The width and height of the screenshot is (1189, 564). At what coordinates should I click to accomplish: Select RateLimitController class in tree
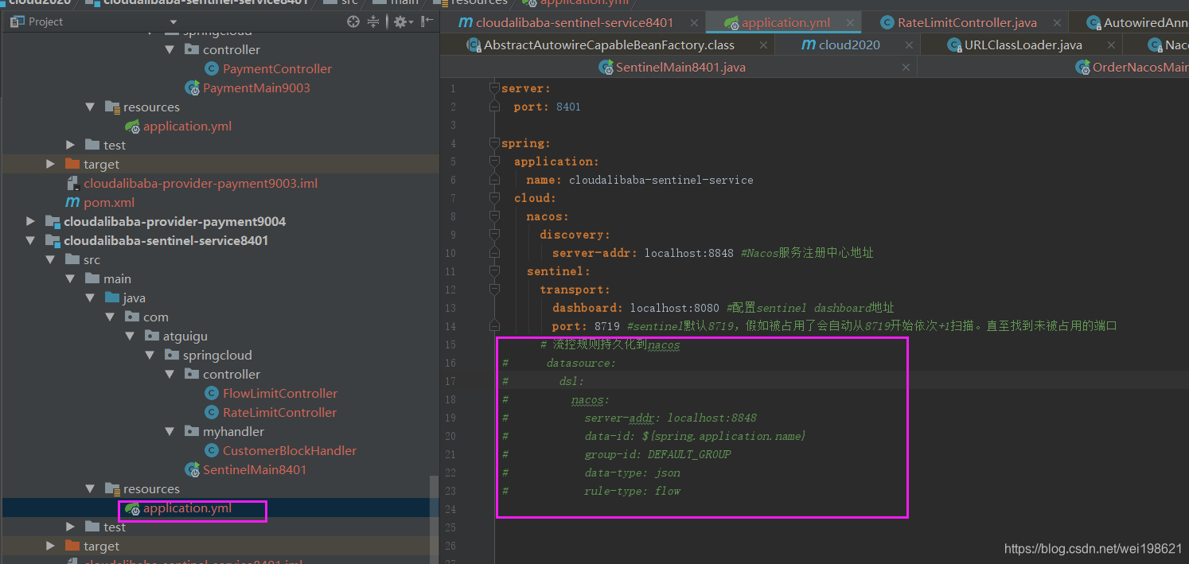[279, 412]
